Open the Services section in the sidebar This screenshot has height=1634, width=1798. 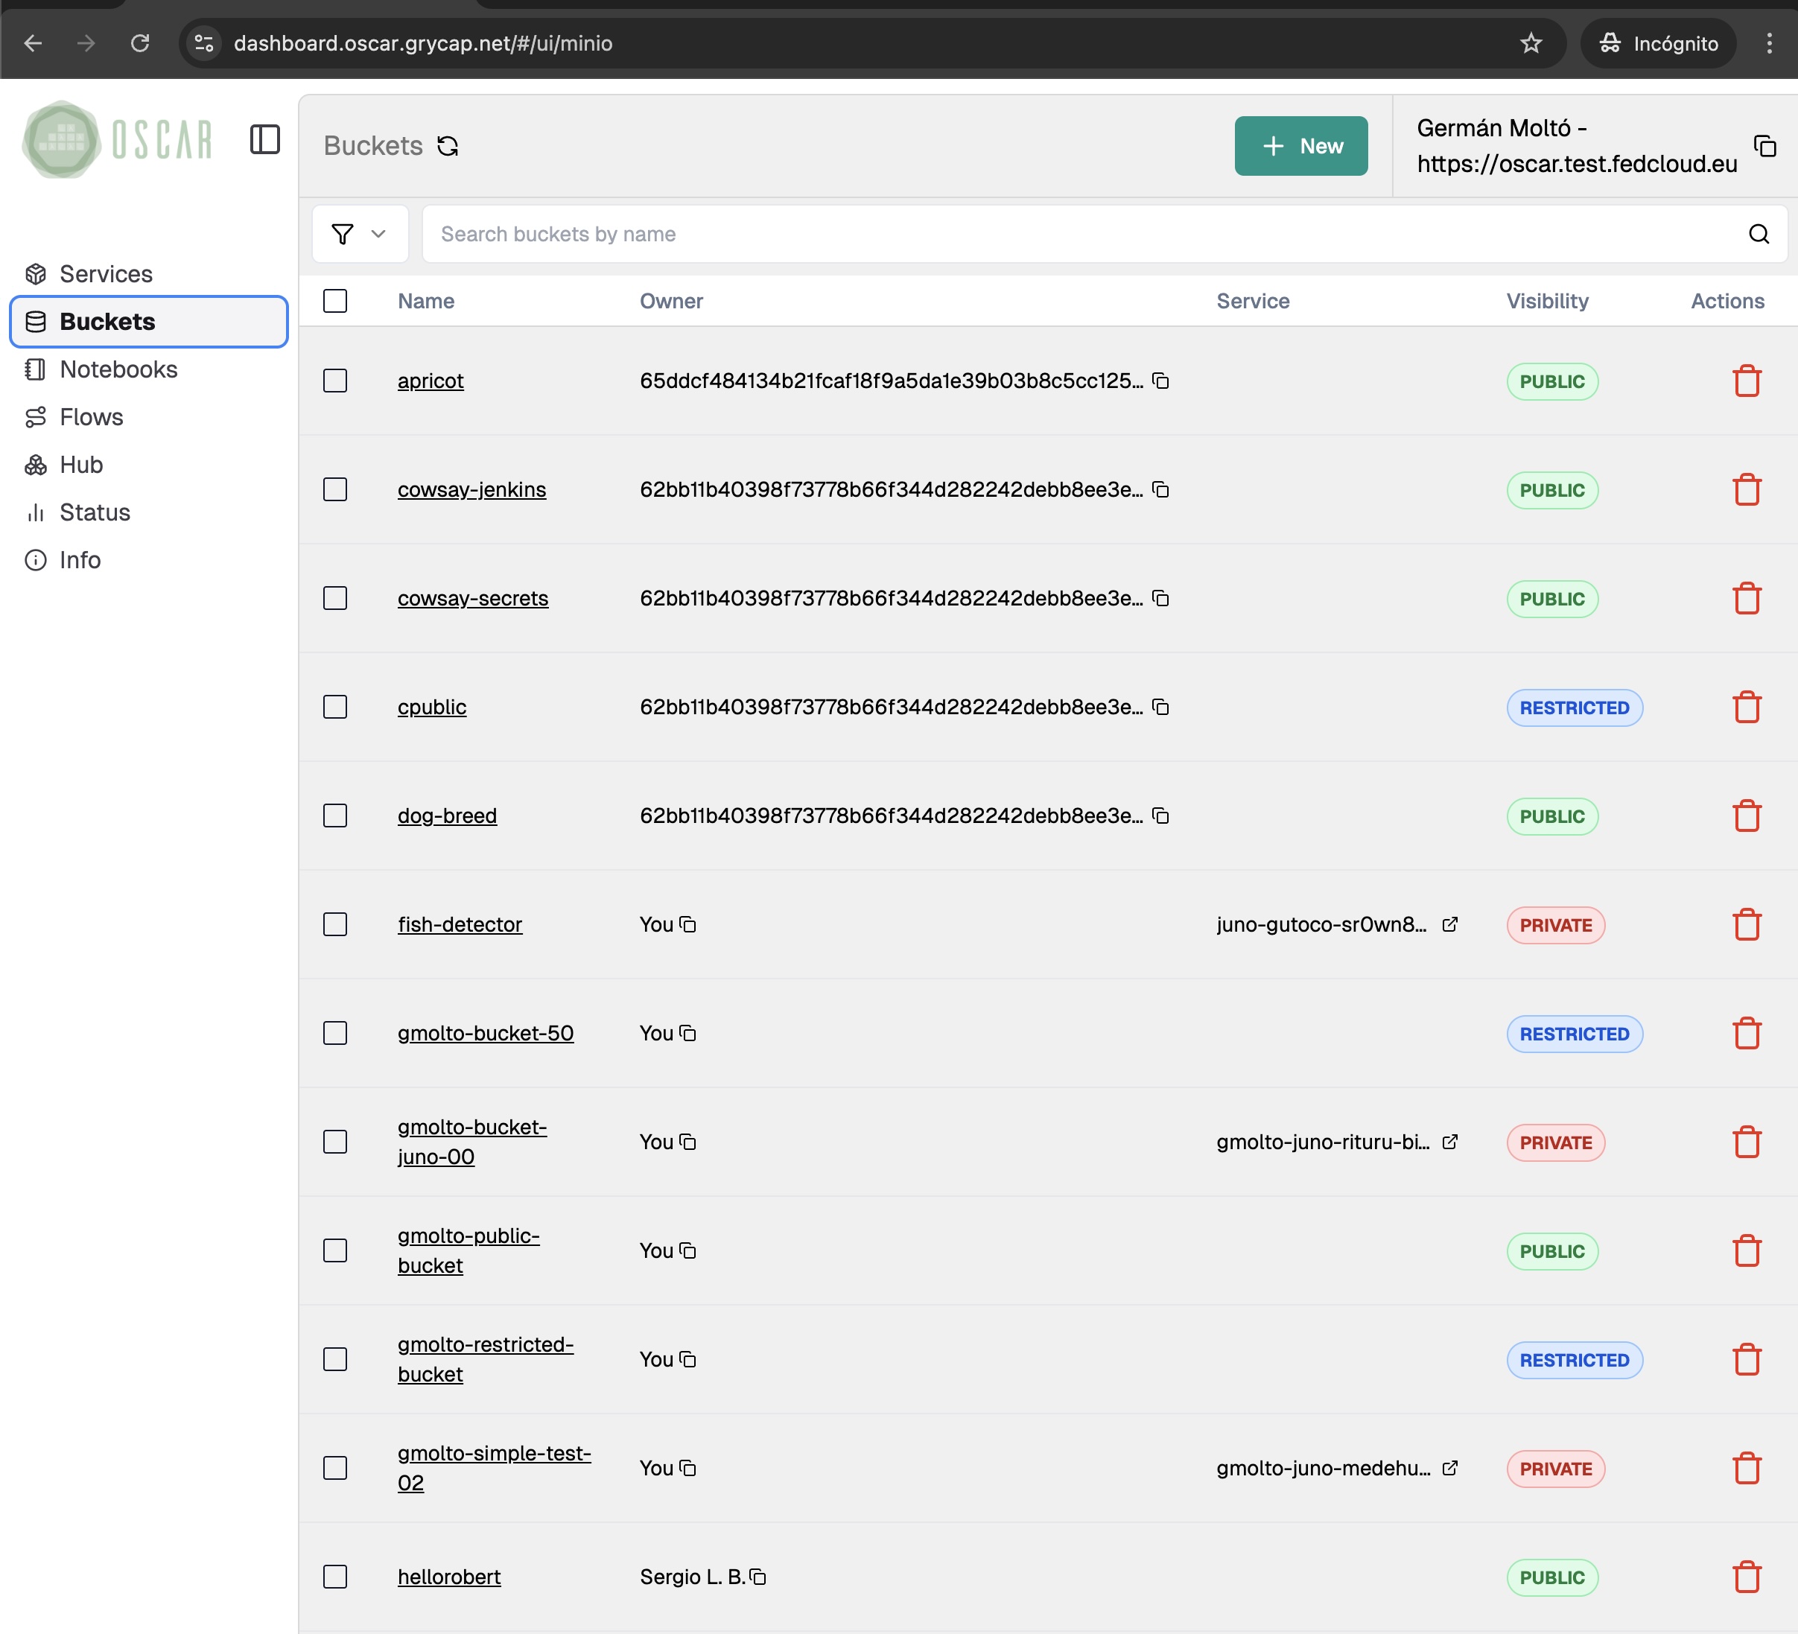104,274
